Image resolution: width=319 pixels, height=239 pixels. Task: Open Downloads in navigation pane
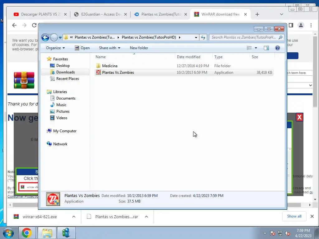click(x=65, y=72)
